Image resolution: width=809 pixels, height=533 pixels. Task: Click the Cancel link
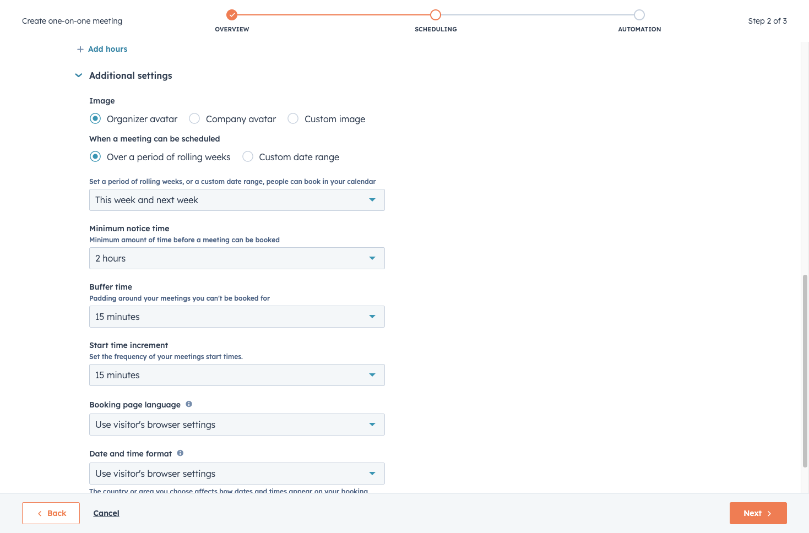pos(106,513)
